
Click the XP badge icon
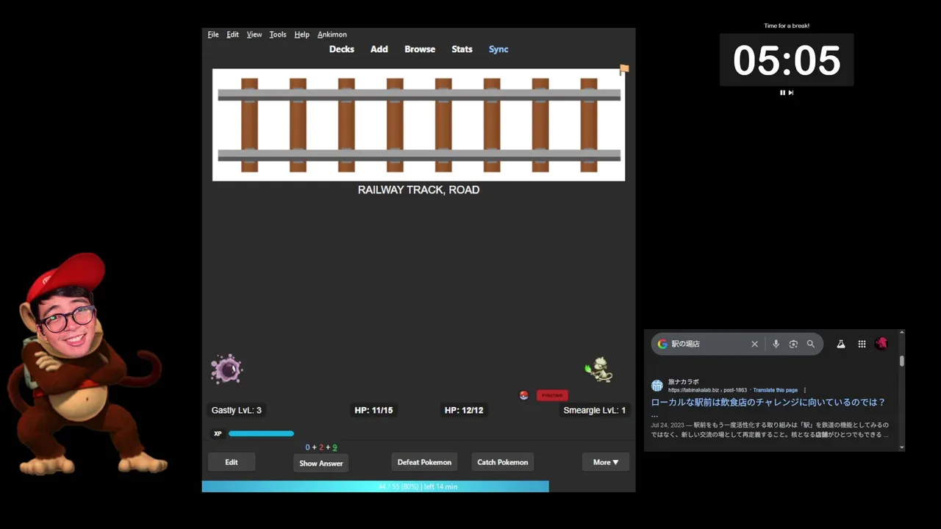click(x=218, y=433)
